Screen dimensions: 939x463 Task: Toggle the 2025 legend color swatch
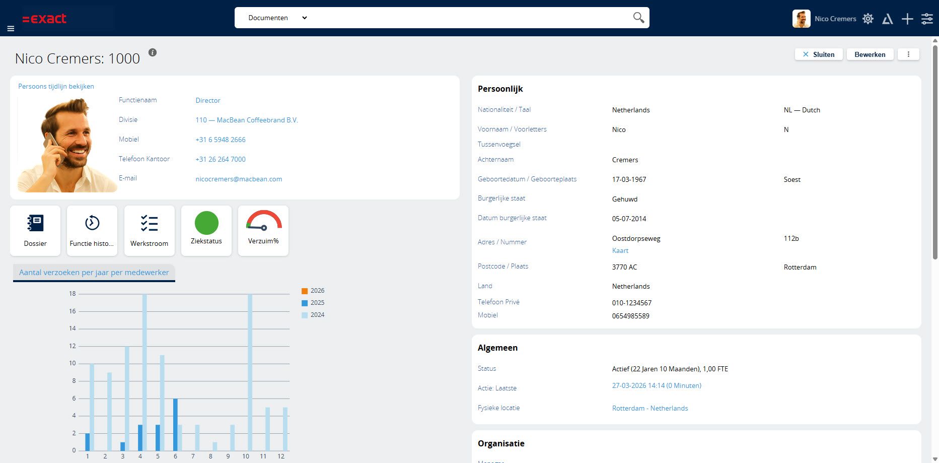point(305,303)
